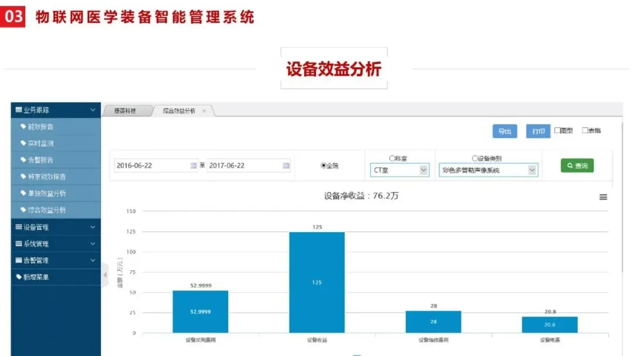Select the 全院 radio button
634x356 pixels.
(x=323, y=165)
